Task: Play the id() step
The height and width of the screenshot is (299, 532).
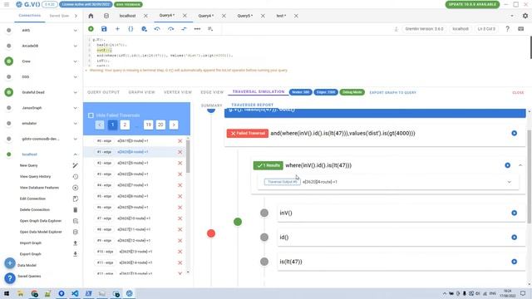Action: (515, 238)
